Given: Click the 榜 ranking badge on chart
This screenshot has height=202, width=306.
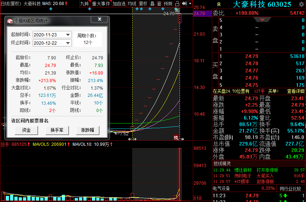Looking at the screenshot, I should [x=176, y=138].
